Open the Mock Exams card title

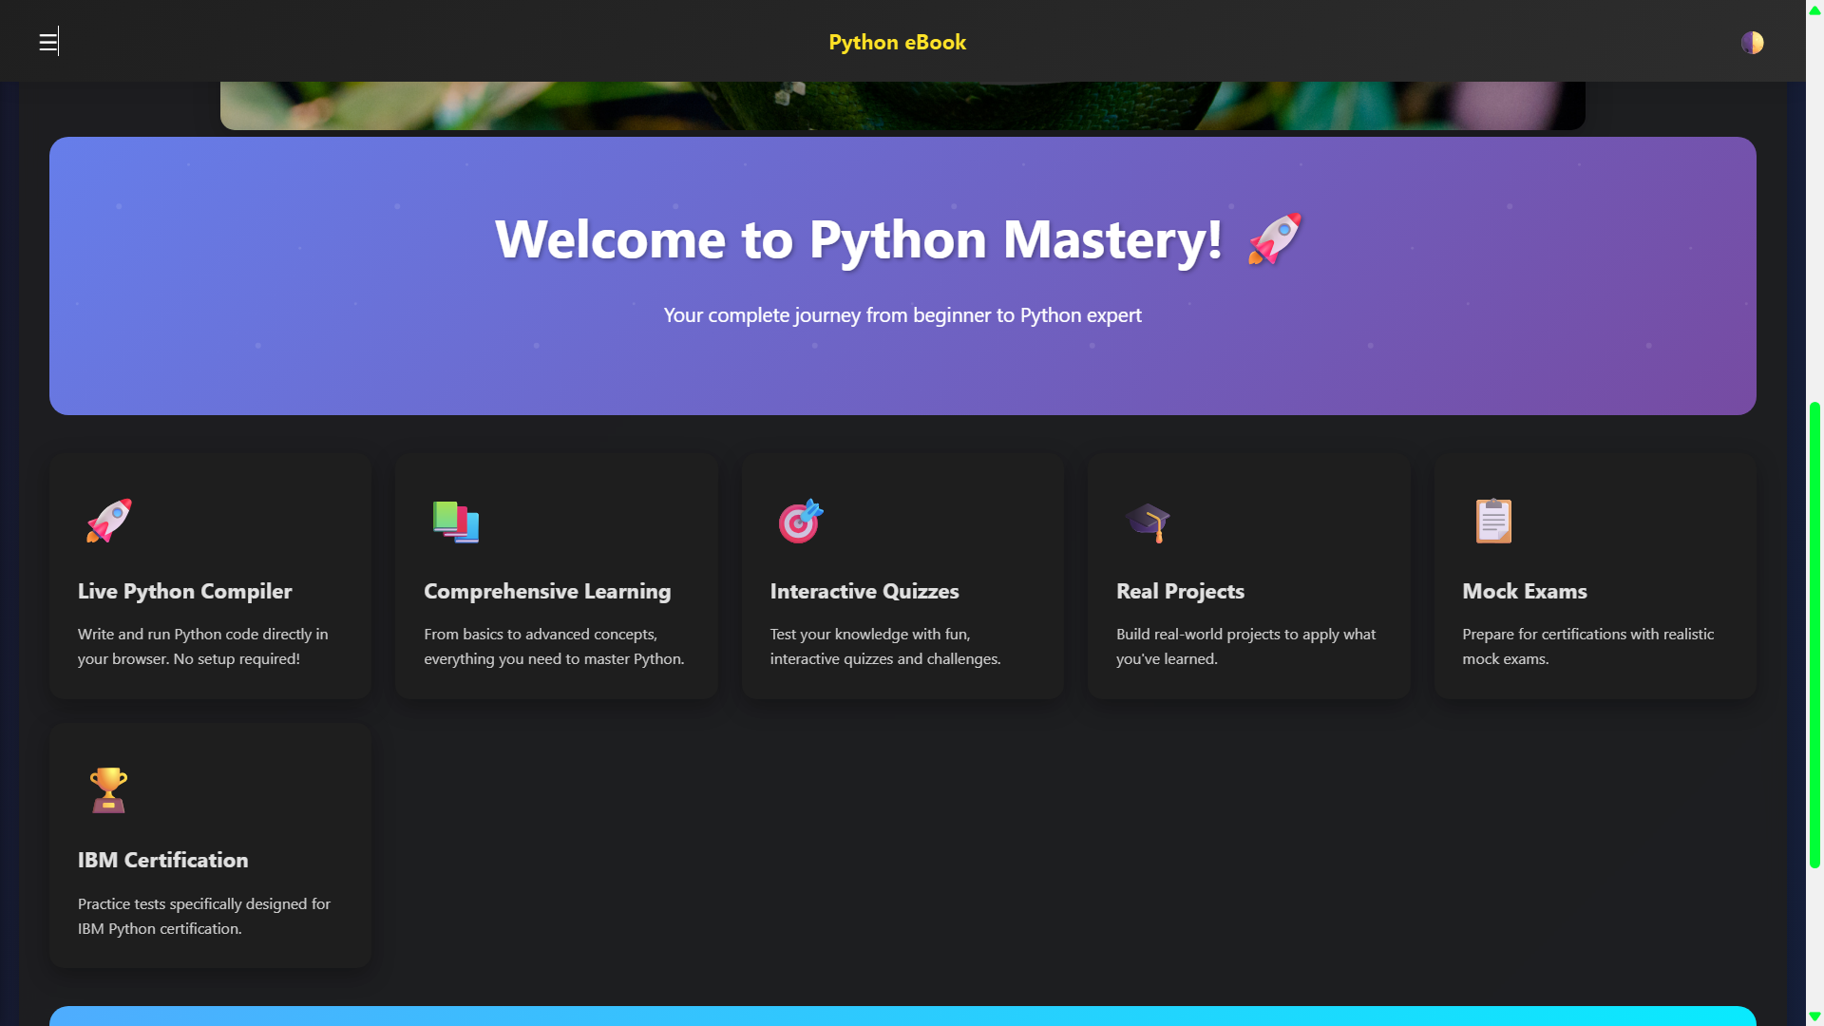pyautogui.click(x=1524, y=591)
